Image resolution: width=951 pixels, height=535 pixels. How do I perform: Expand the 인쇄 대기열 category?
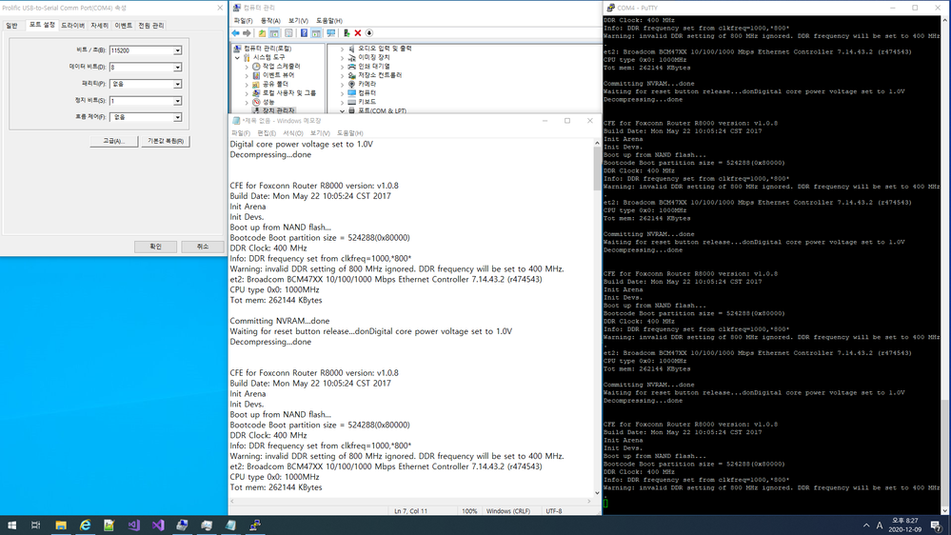tap(342, 66)
